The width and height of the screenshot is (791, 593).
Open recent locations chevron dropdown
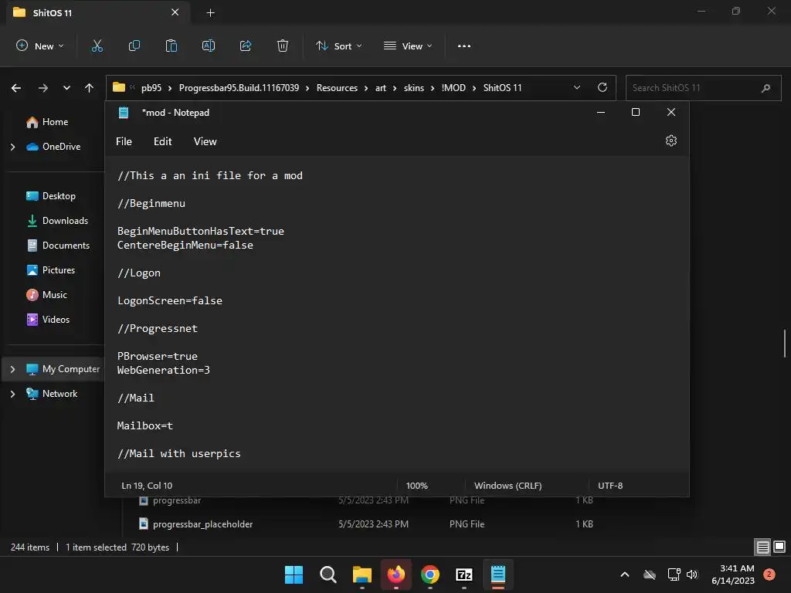click(x=66, y=88)
